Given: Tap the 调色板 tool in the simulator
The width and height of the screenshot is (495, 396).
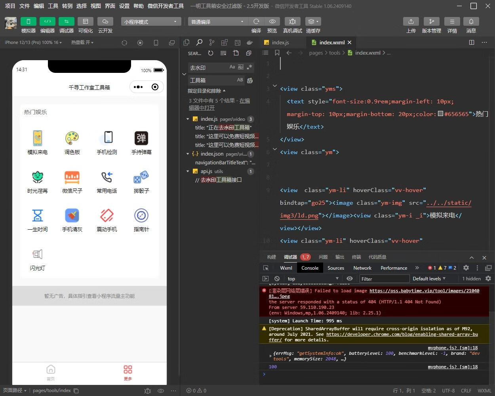Looking at the screenshot, I should point(72,143).
